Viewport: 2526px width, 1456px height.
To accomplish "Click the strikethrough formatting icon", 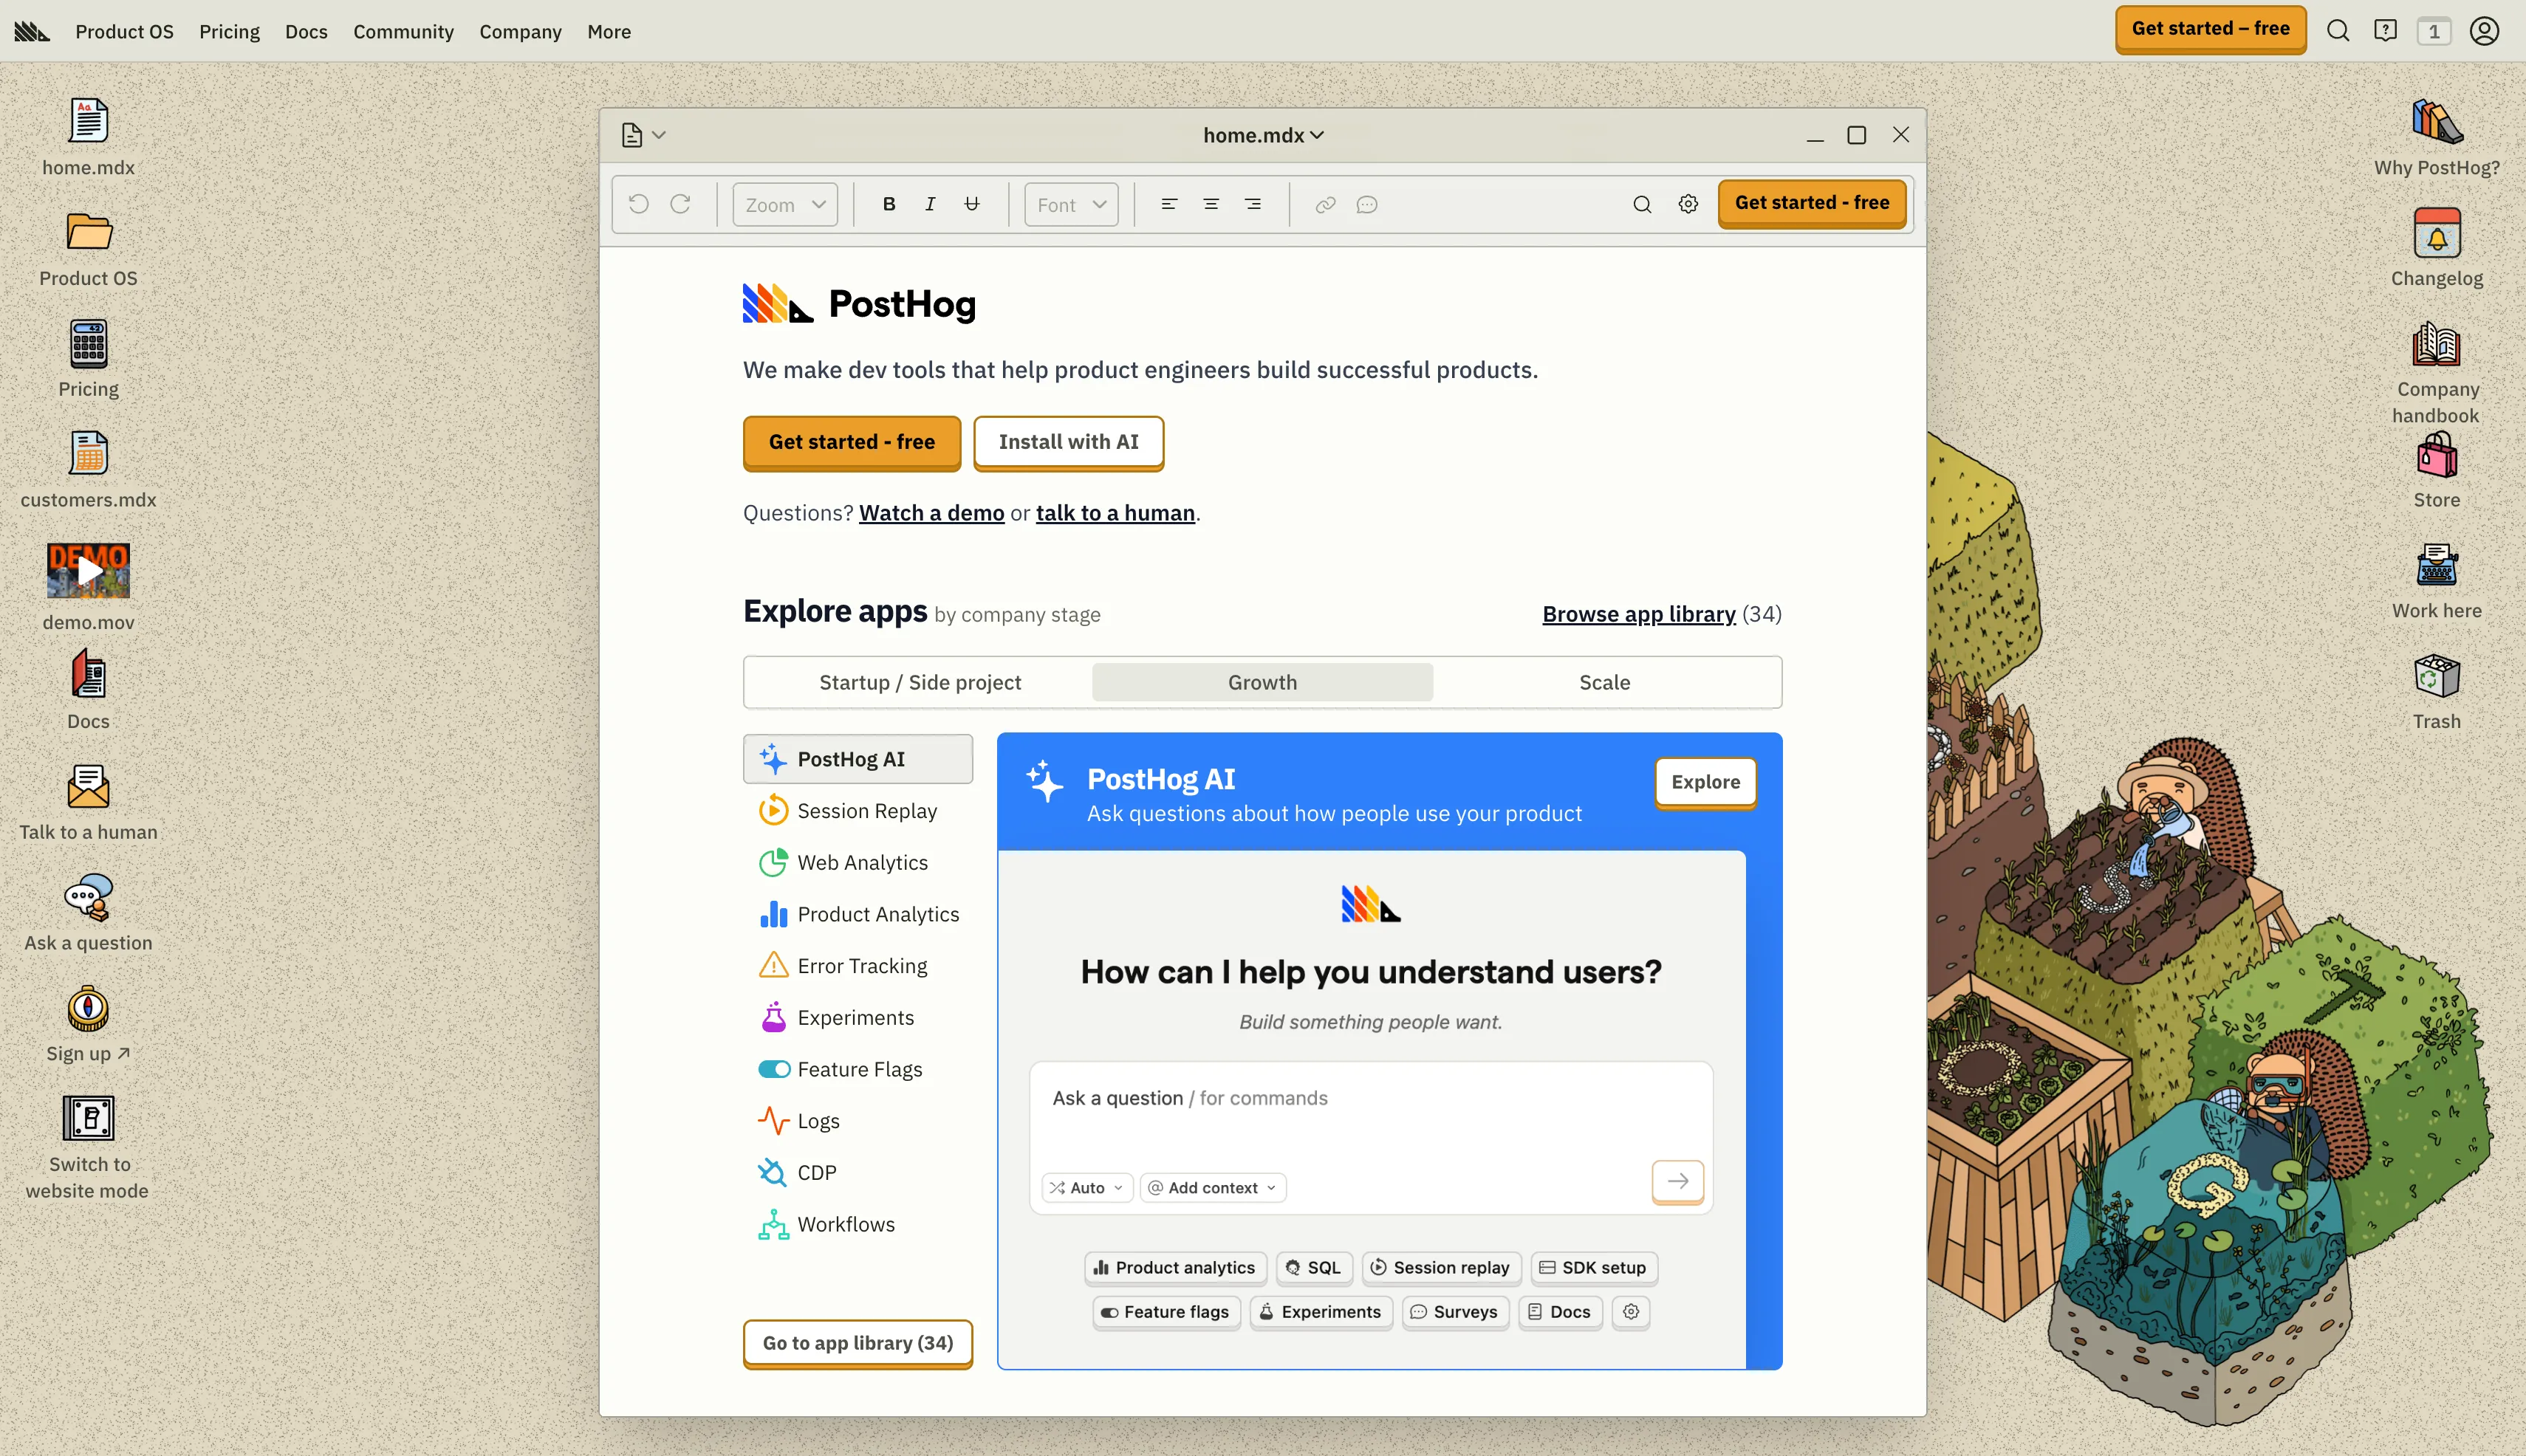I will point(971,204).
